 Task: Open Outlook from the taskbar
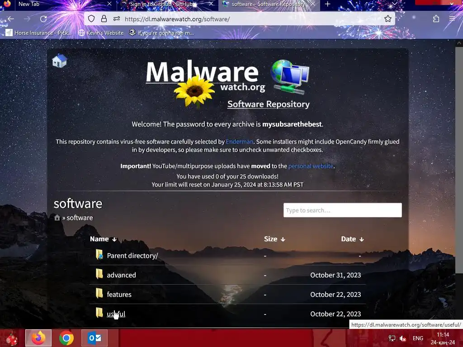coord(94,338)
